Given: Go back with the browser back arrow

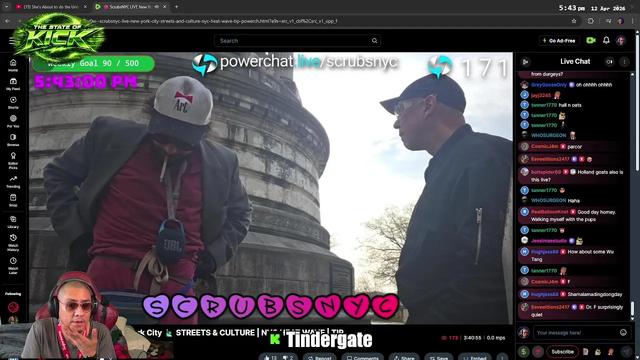Looking at the screenshot, I should click(7, 21).
